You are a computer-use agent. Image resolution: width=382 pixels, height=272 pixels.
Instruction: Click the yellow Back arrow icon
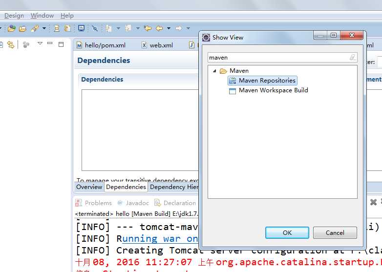click(x=159, y=28)
